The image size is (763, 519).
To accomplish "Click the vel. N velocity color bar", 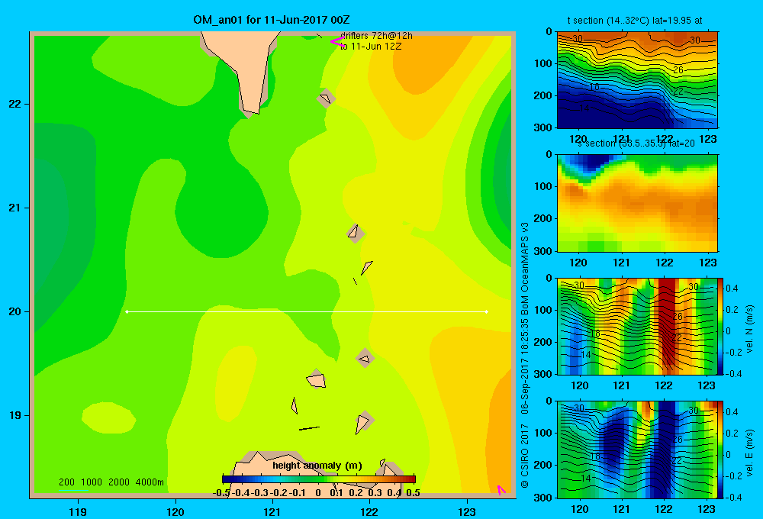I will [720, 326].
